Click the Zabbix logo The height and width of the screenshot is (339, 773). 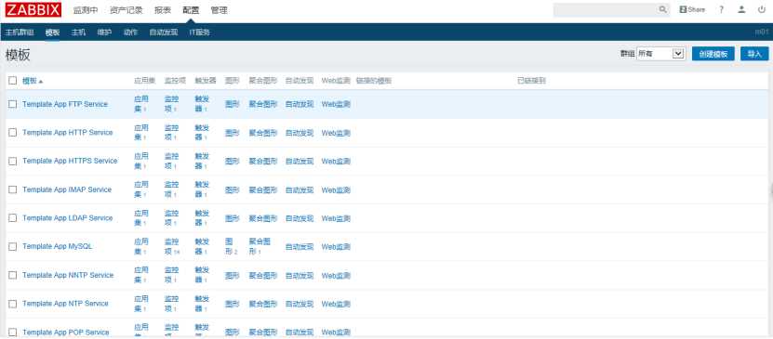(x=33, y=9)
